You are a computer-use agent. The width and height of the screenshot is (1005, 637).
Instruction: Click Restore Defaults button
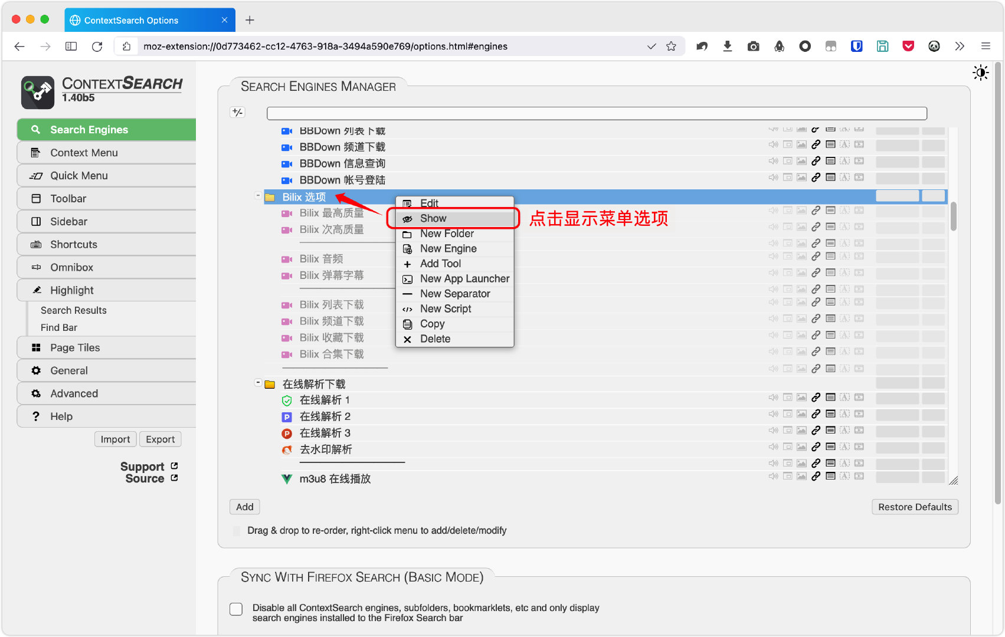click(915, 507)
